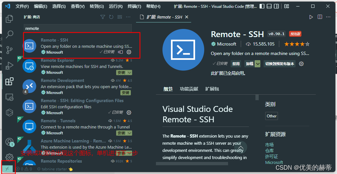Click sync icon on Remote - SSH item
Screen dimensions: 337x174
(121, 52)
